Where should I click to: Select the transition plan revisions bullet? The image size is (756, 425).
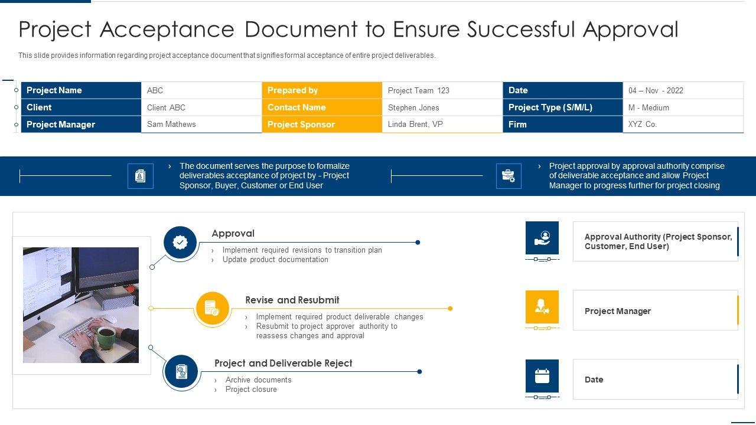[x=302, y=250]
